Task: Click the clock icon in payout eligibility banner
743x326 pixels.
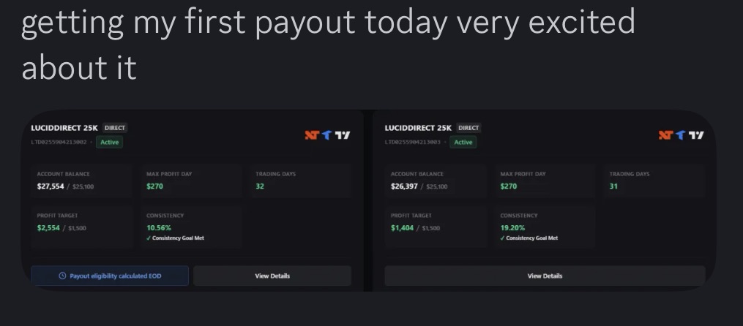Action: tap(62, 276)
